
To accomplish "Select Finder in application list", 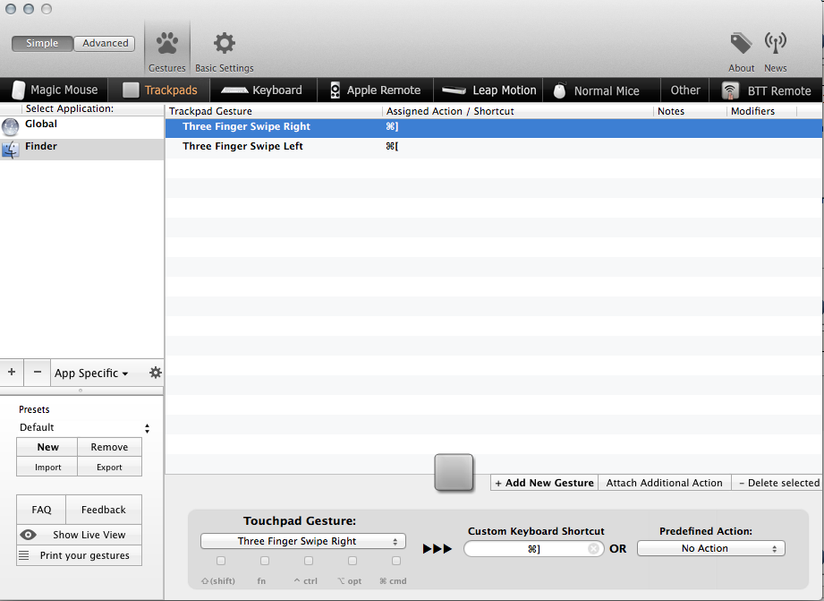I will click(x=82, y=150).
